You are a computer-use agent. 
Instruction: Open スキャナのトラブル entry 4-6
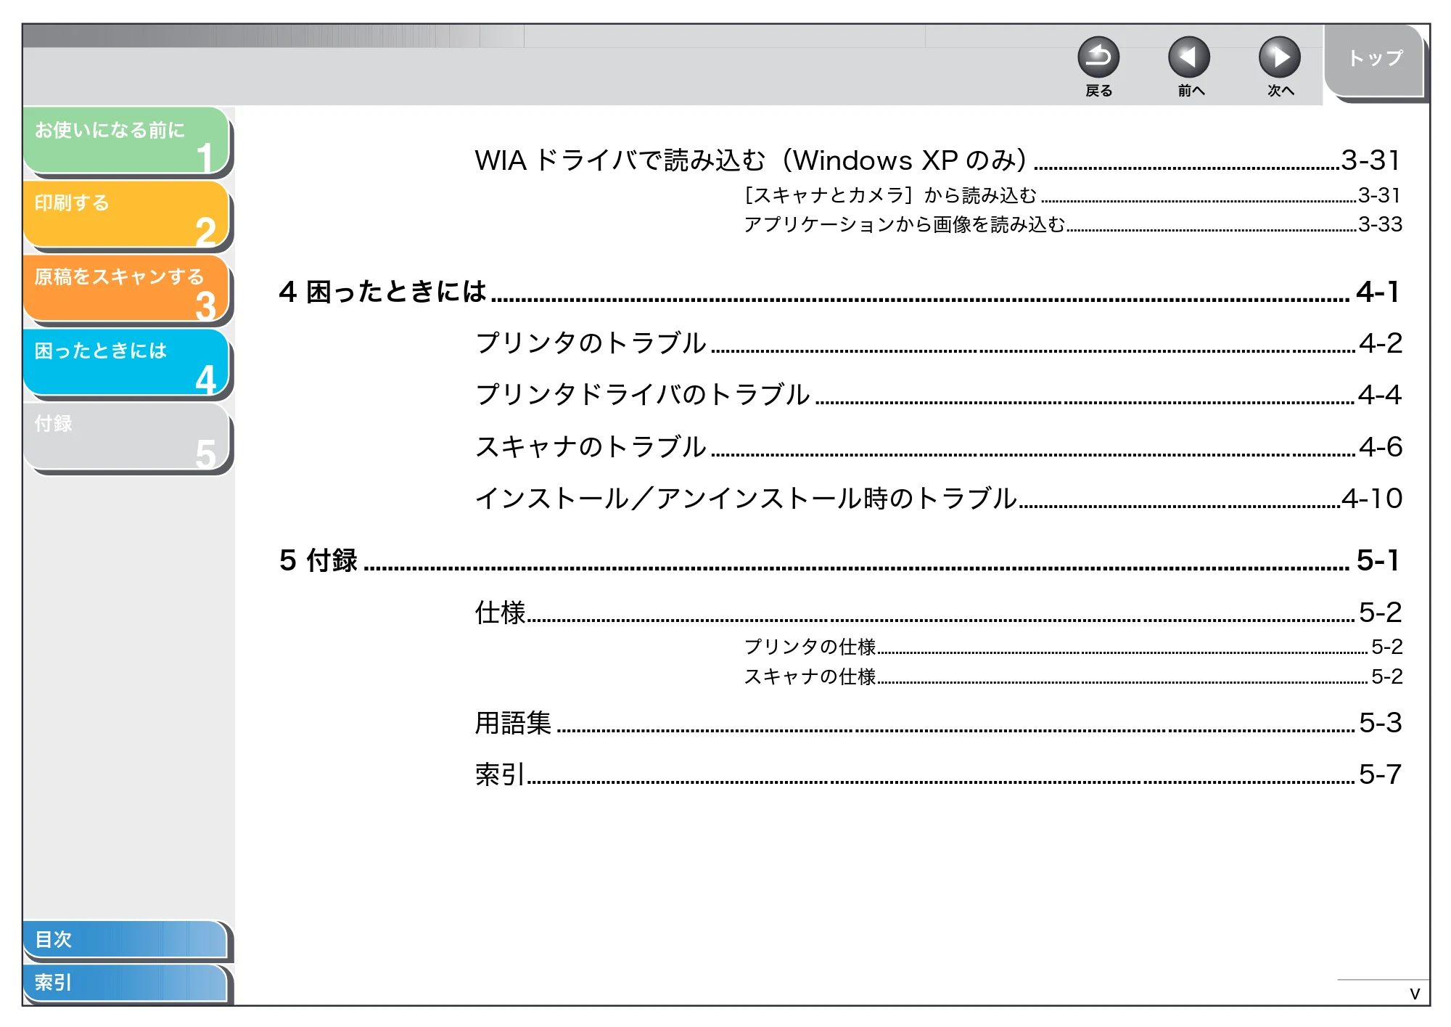point(938,446)
